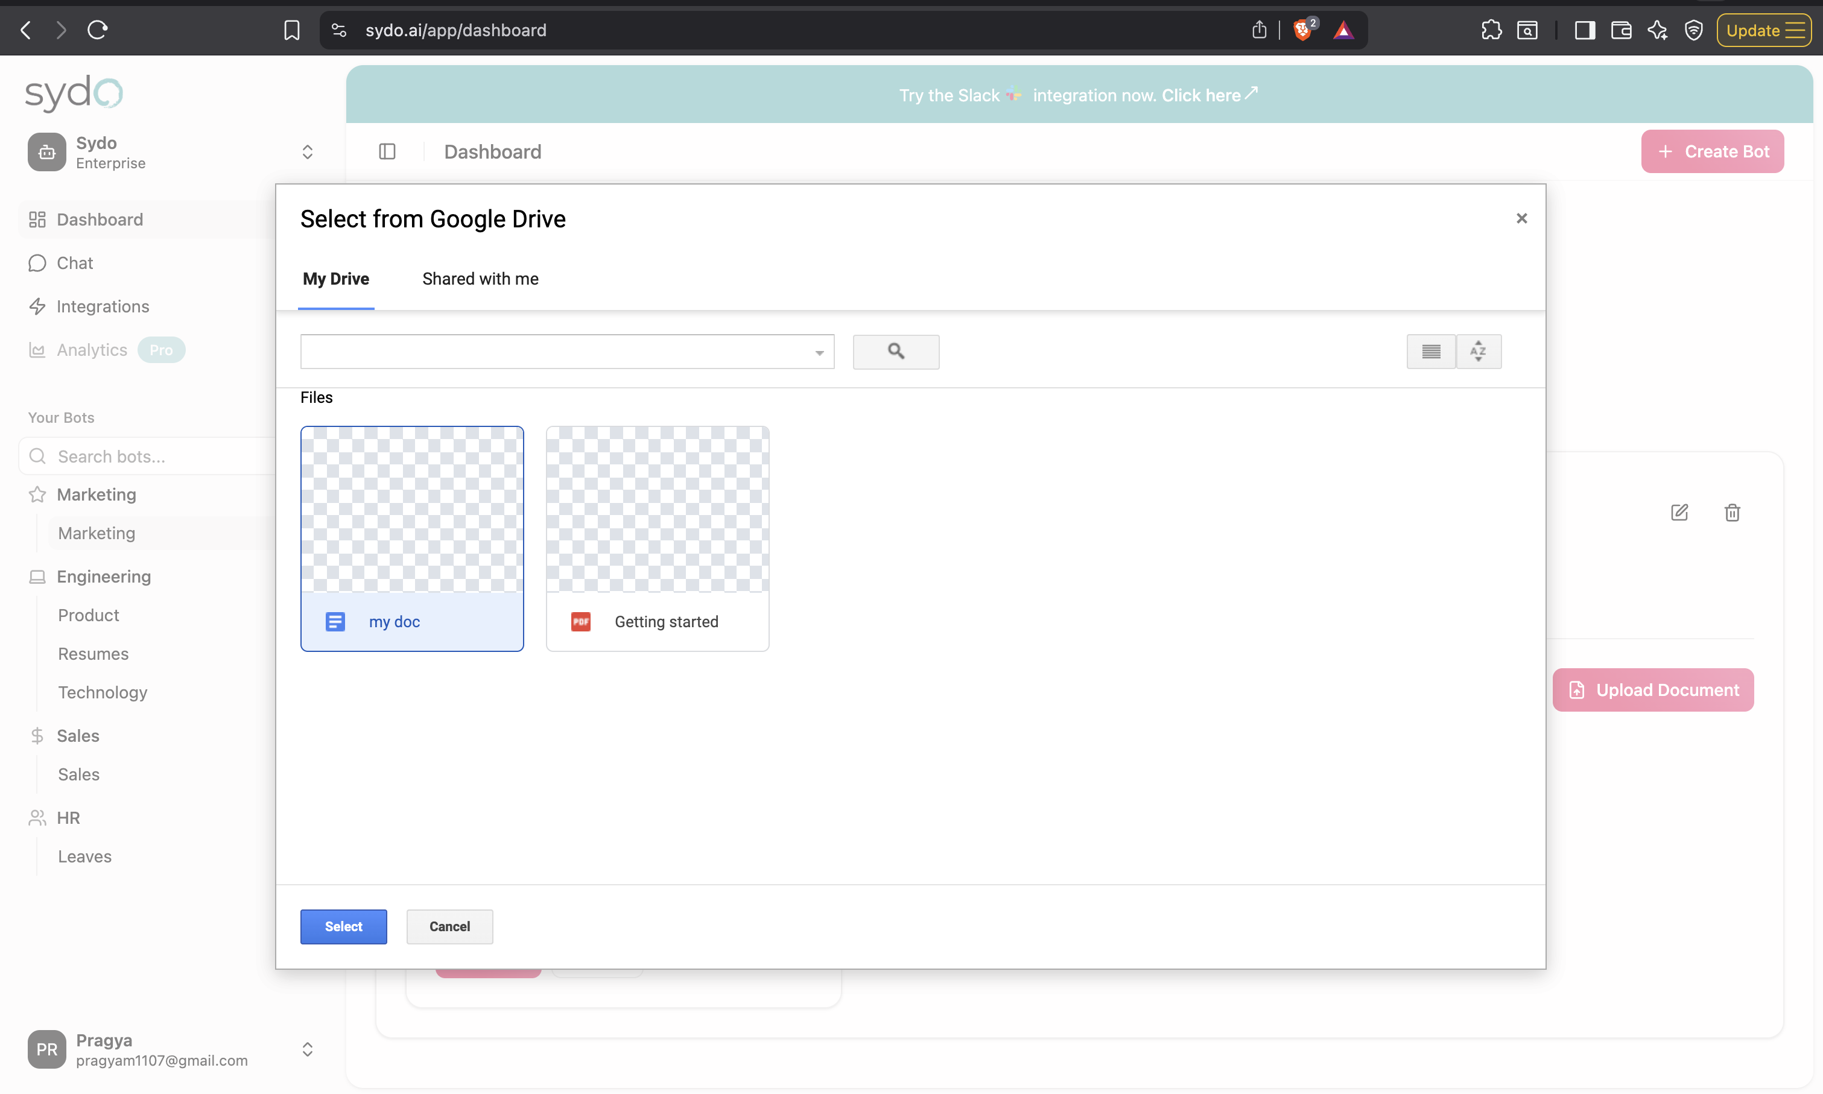Click the trash delete icon
The width and height of the screenshot is (1823, 1094).
tap(1733, 513)
